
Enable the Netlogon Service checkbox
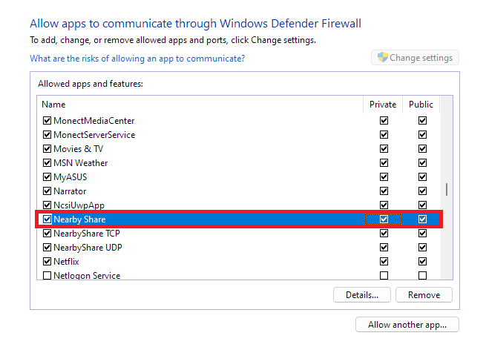tap(47, 276)
